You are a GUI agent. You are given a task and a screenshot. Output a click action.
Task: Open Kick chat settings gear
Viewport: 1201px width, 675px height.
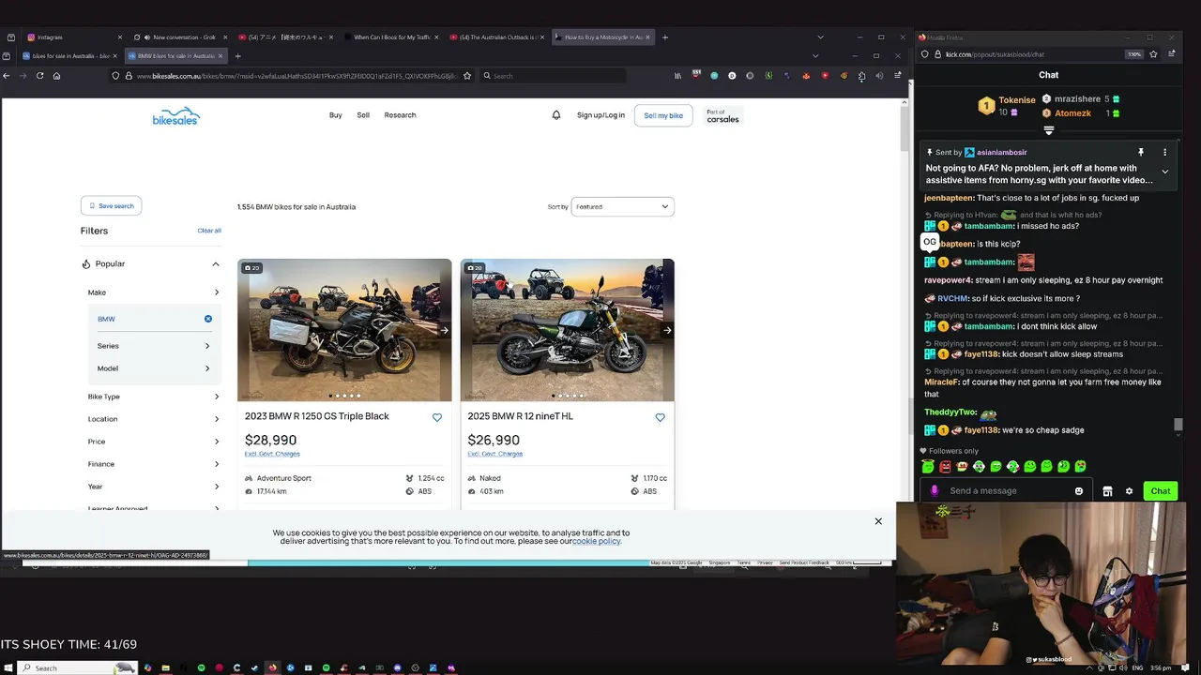point(1129,491)
